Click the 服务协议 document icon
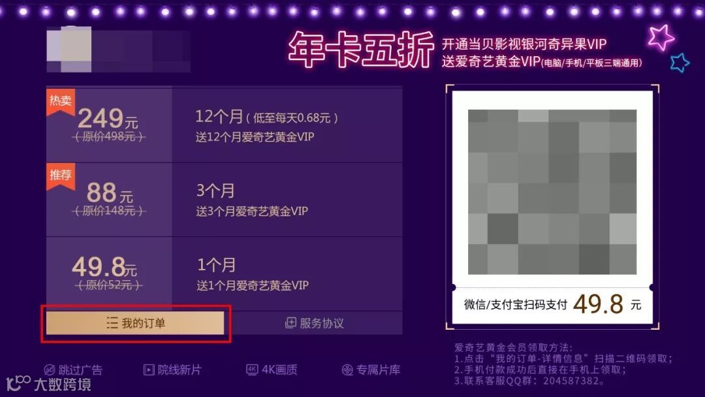Image resolution: width=705 pixels, height=397 pixels. click(x=290, y=323)
